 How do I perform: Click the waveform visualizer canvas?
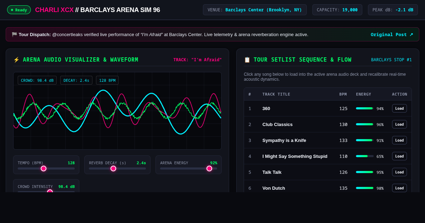pos(117,111)
